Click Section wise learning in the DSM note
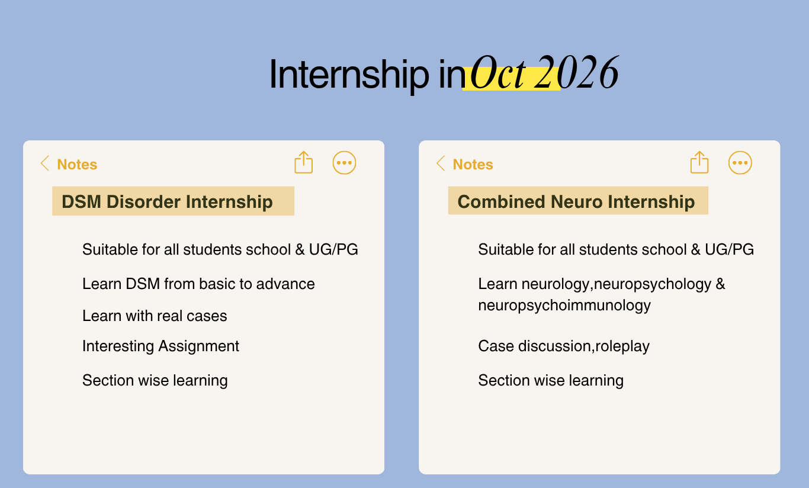This screenshot has height=488, width=809. [x=155, y=380]
